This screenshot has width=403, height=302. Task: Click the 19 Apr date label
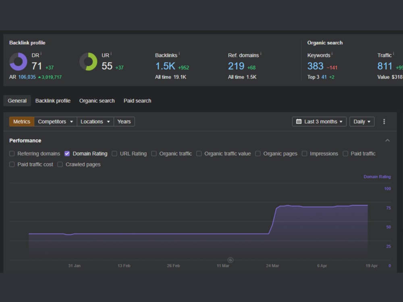pyautogui.click(x=372, y=266)
